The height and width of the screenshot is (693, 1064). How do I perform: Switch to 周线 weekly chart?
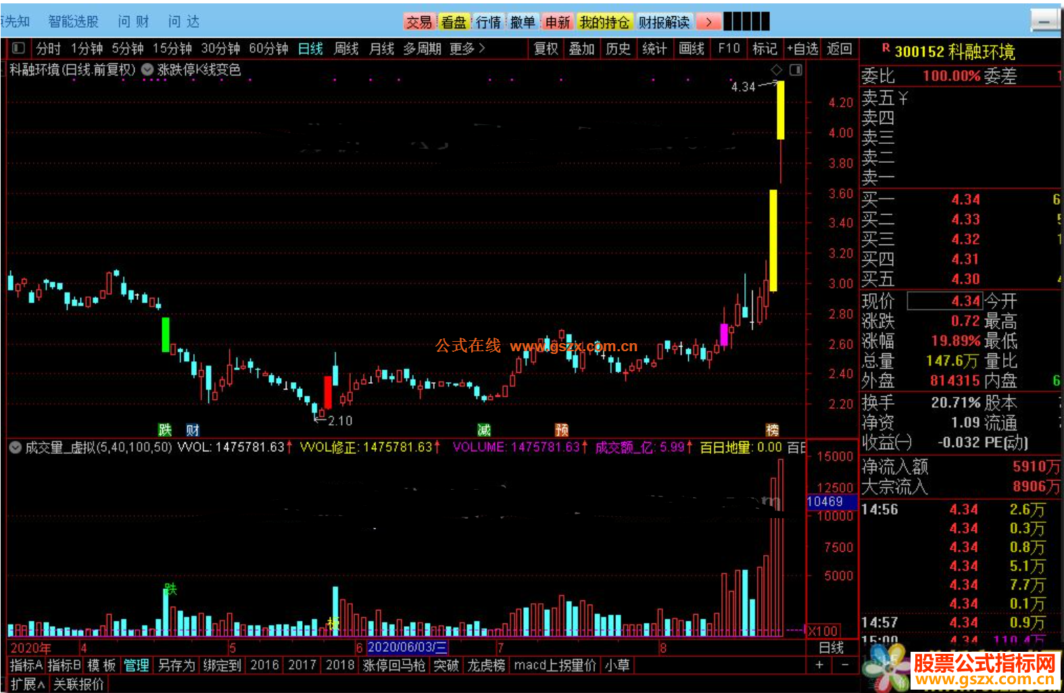tap(346, 49)
